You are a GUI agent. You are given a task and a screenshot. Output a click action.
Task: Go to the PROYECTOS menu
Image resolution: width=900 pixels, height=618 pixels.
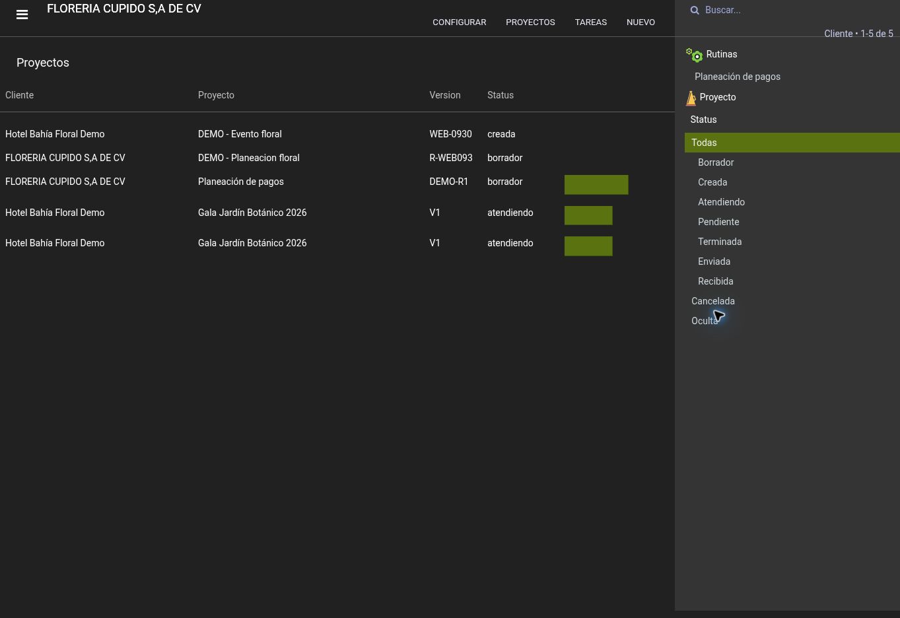click(x=530, y=22)
